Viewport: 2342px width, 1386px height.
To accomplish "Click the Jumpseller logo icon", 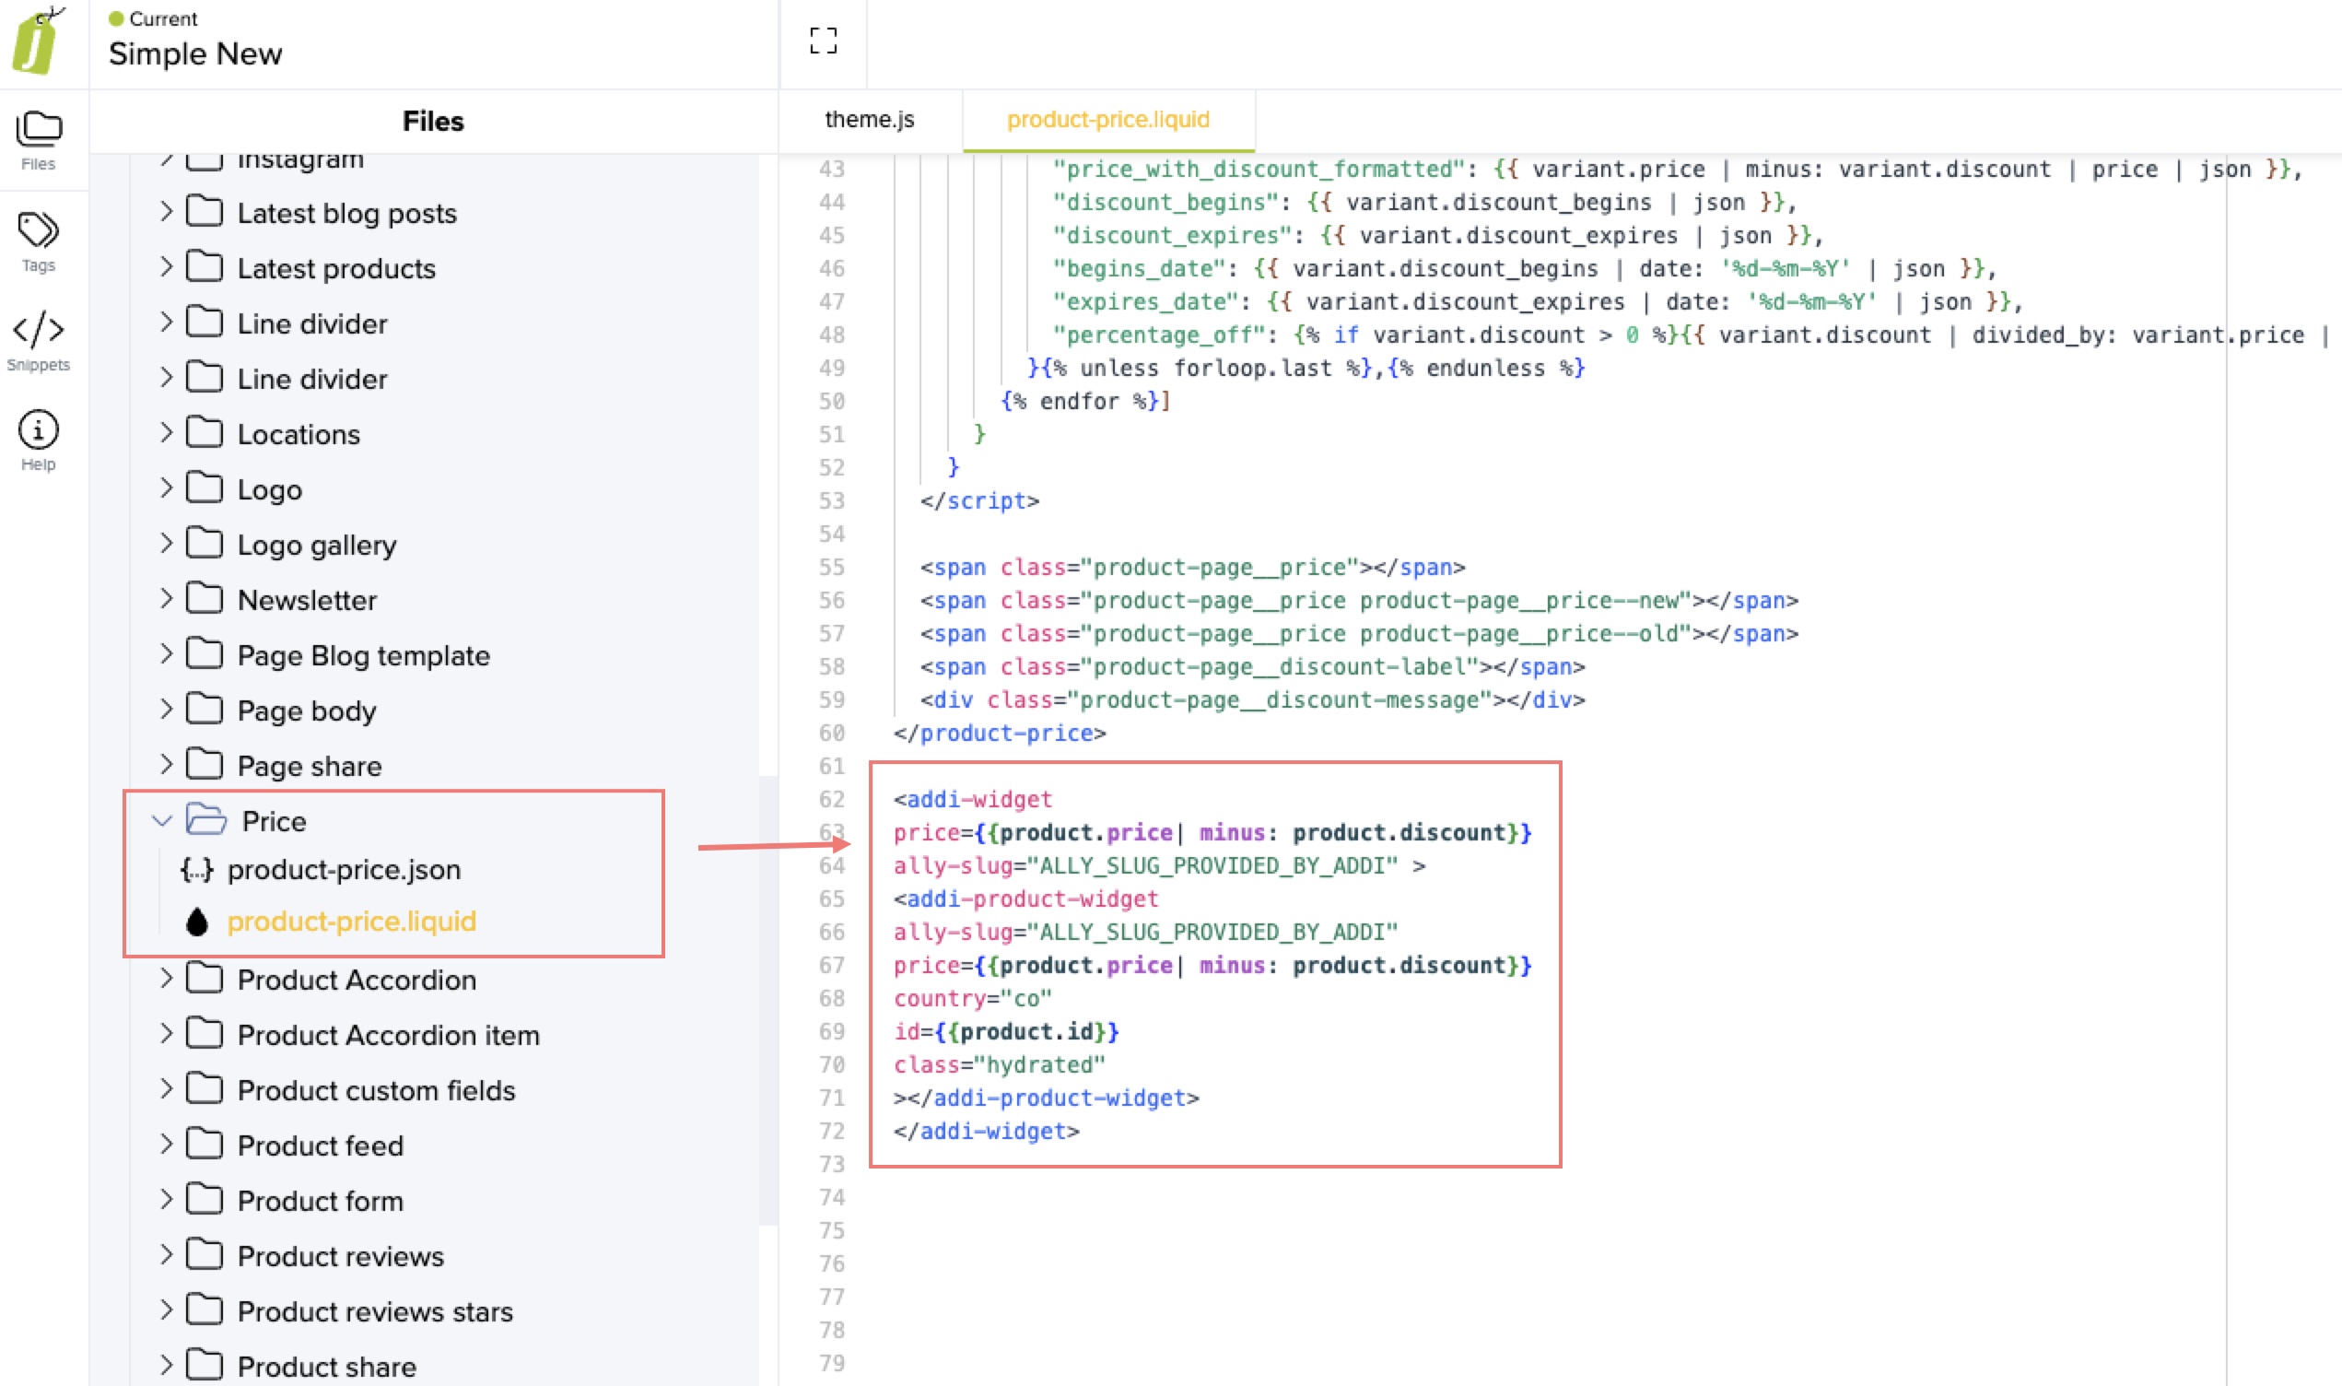I will coord(38,41).
